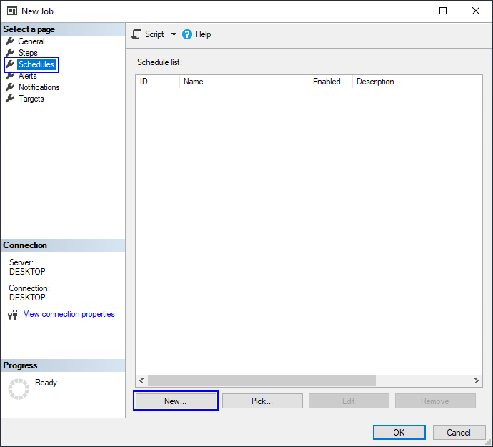This screenshot has width=493, height=447.
Task: Click the wrench icon beside Steps
Action: point(10,53)
